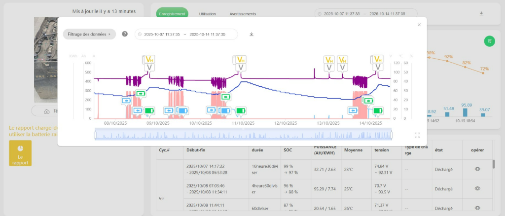Click the green charging battery icon near 14/10/2025
Image resolution: width=505 pixels, height=216 pixels.
[368, 101]
